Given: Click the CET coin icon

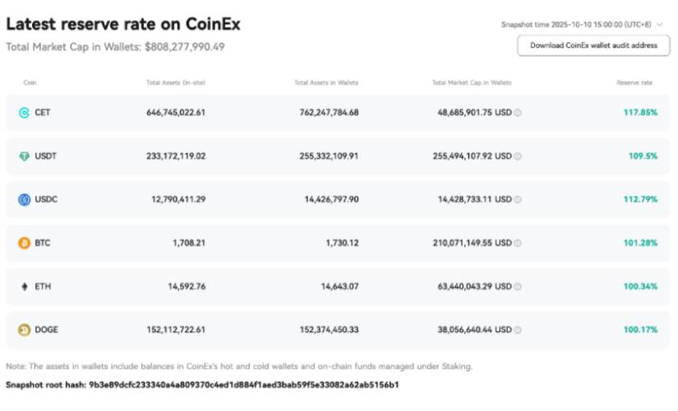Looking at the screenshot, I should click(24, 113).
